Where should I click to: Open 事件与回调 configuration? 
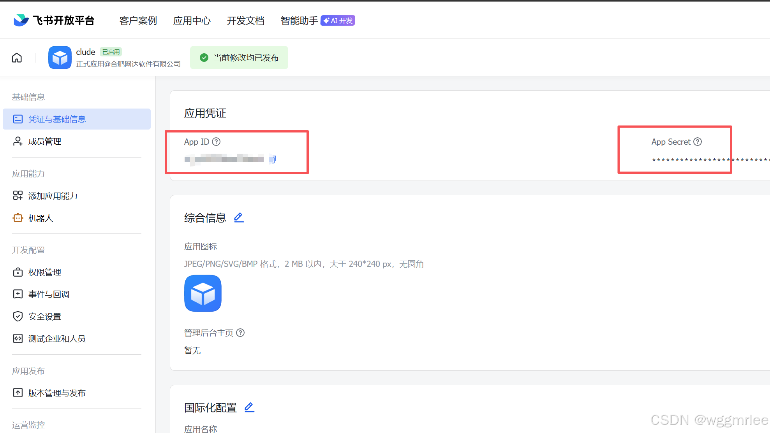pos(49,294)
